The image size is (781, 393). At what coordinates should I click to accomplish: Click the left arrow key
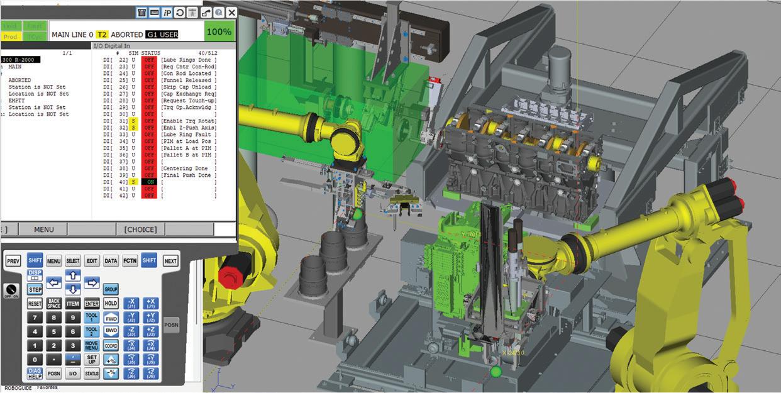(53, 282)
